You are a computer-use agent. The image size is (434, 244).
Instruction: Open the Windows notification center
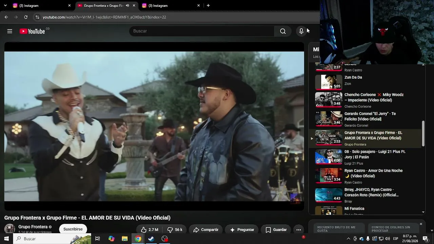click(x=426, y=239)
